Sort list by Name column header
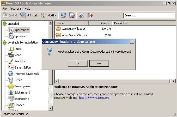Image resolution: width=177 pixels, height=117 pixels. click(x=72, y=23)
